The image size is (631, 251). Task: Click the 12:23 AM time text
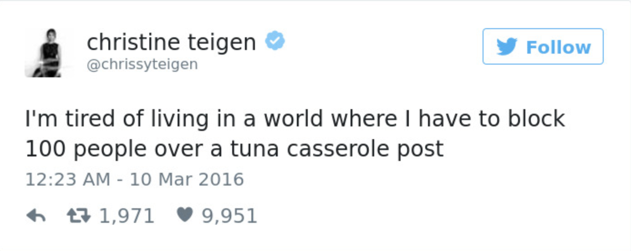pyautogui.click(x=67, y=179)
